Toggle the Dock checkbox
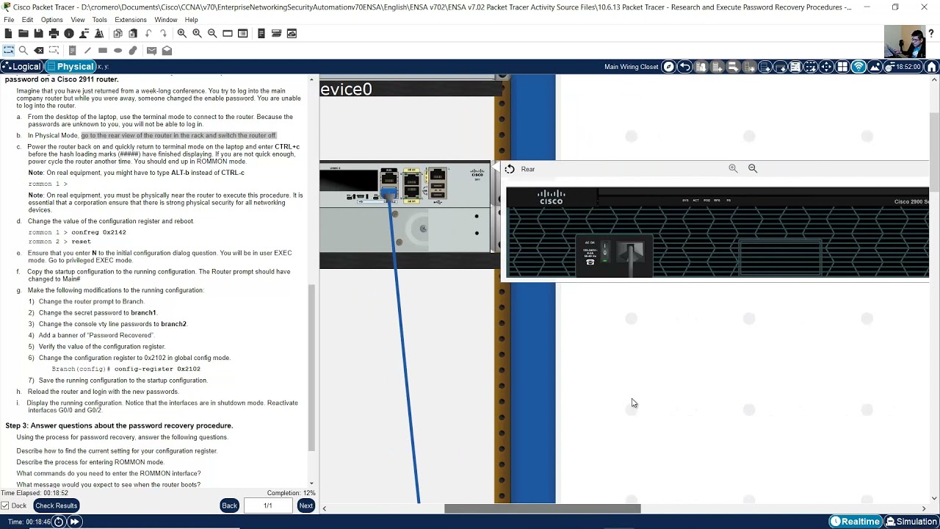 pos(6,505)
